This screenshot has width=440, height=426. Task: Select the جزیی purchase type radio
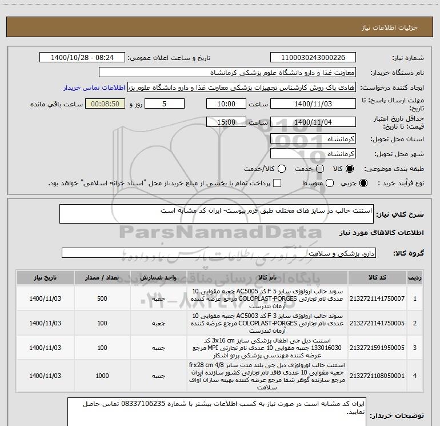coord(363,183)
